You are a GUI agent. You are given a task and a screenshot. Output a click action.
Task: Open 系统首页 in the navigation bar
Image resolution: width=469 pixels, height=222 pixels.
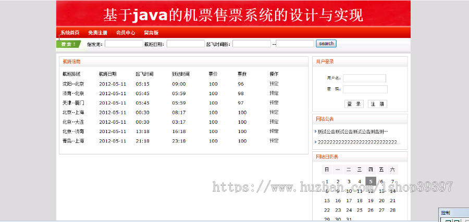pyautogui.click(x=70, y=33)
